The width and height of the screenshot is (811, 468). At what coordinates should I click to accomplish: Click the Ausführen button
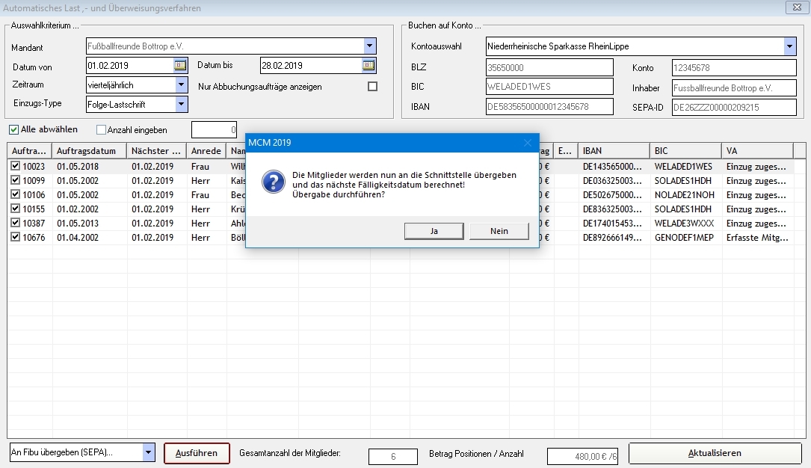pyautogui.click(x=197, y=453)
